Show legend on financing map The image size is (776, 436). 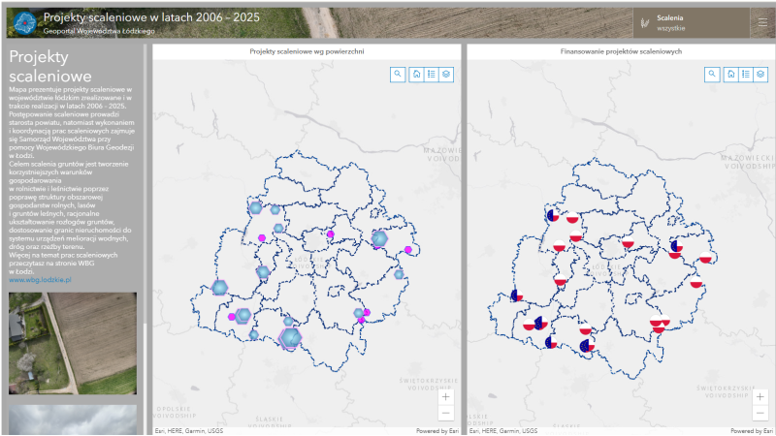745,74
